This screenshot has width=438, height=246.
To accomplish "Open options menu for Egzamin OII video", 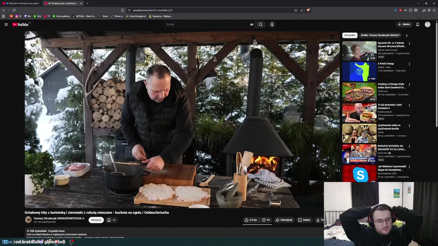I will pyautogui.click(x=409, y=43).
